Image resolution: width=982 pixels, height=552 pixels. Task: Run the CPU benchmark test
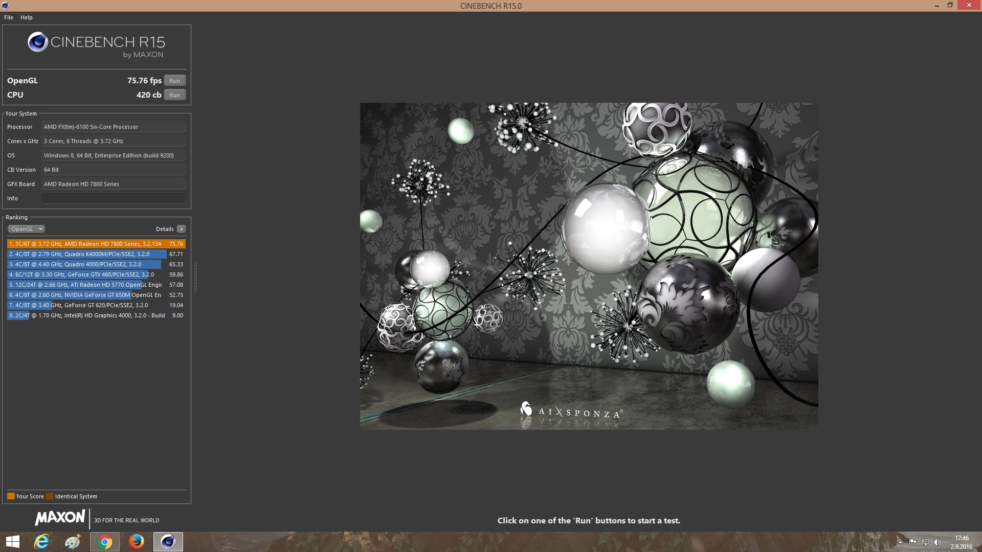tap(174, 95)
